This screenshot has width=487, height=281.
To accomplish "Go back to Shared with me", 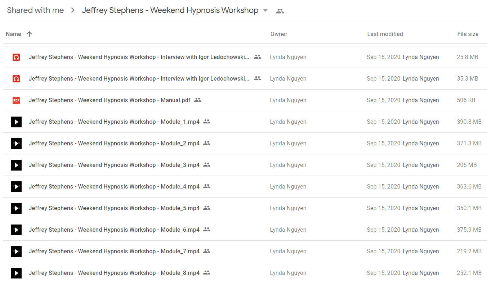I will [35, 10].
